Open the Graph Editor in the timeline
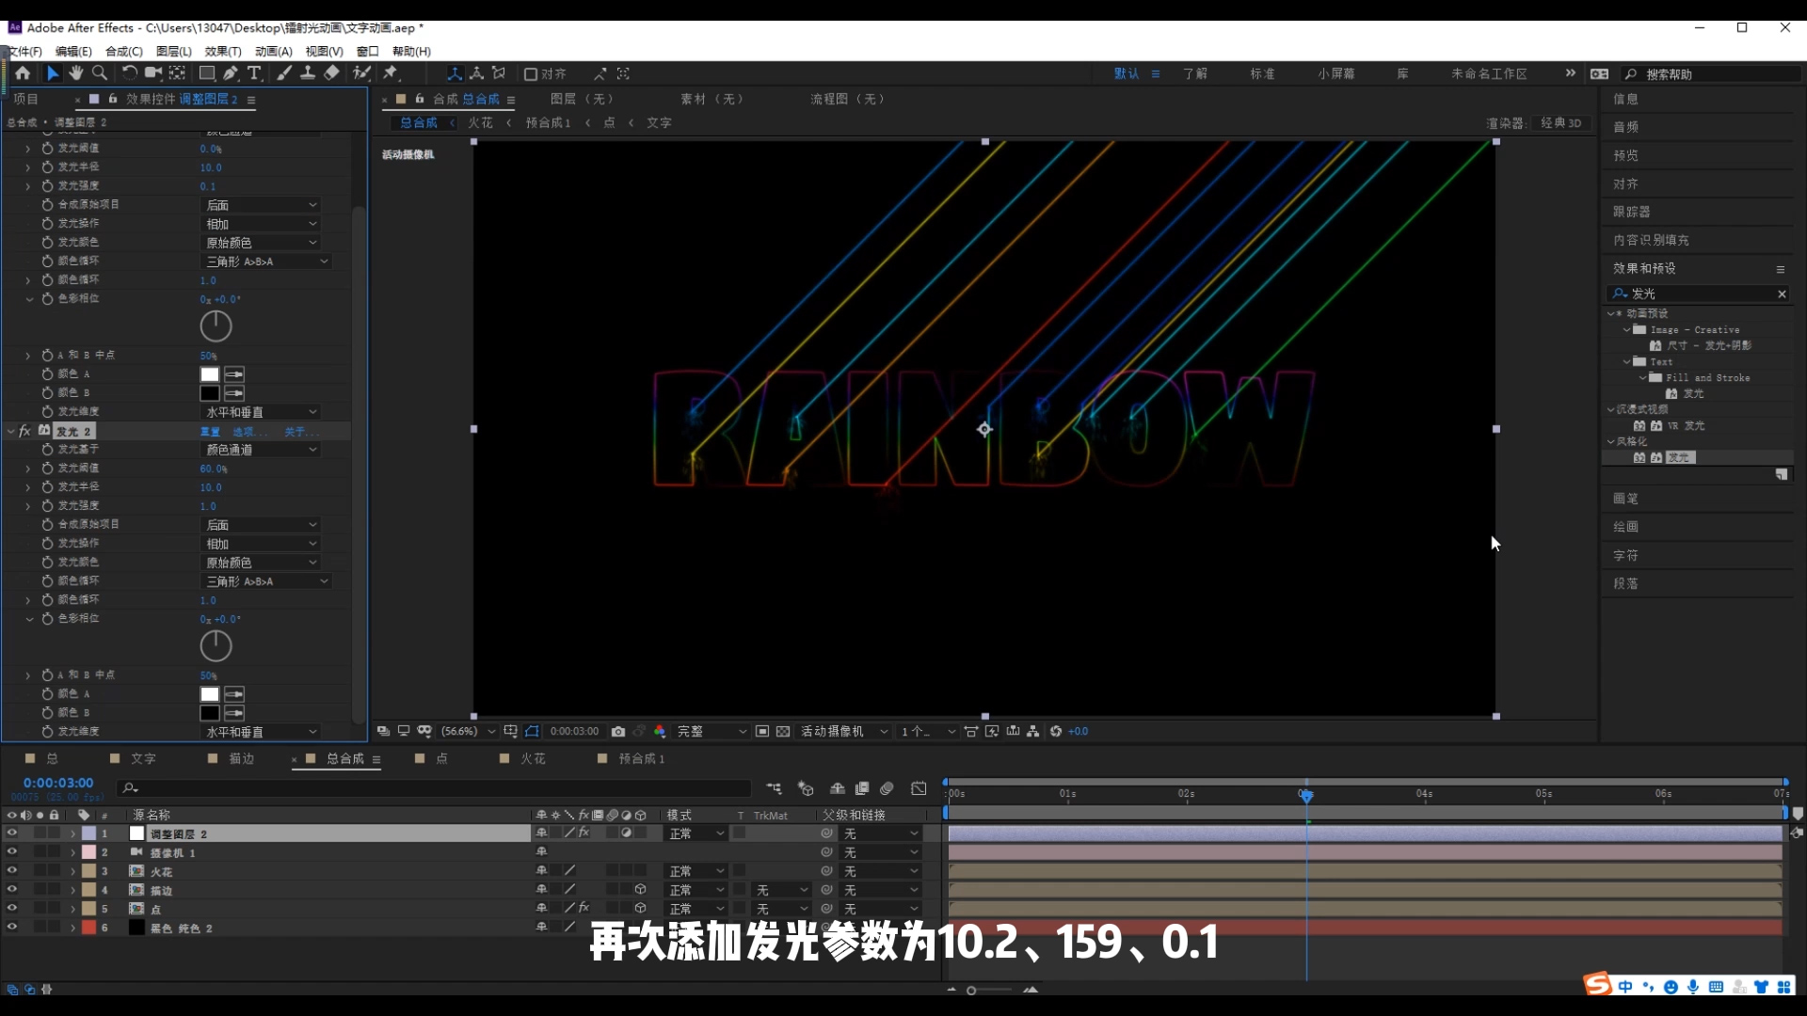 click(x=919, y=788)
